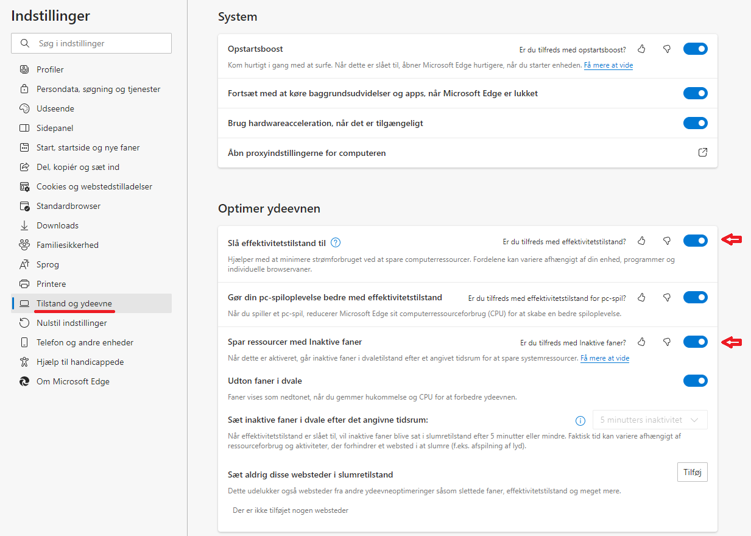Click the effektivitetstilstand help question icon
Image resolution: width=751 pixels, height=536 pixels.
tap(336, 243)
